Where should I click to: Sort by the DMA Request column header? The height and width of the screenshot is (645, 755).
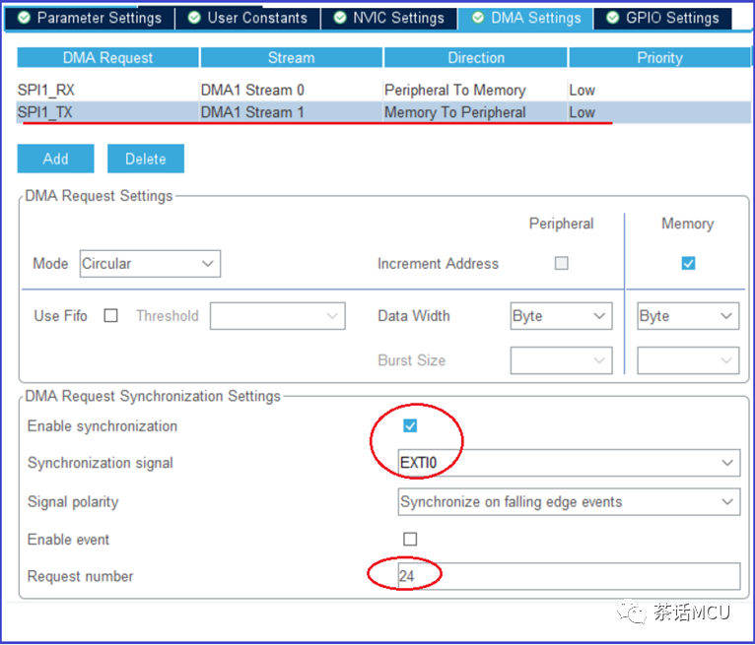[107, 58]
